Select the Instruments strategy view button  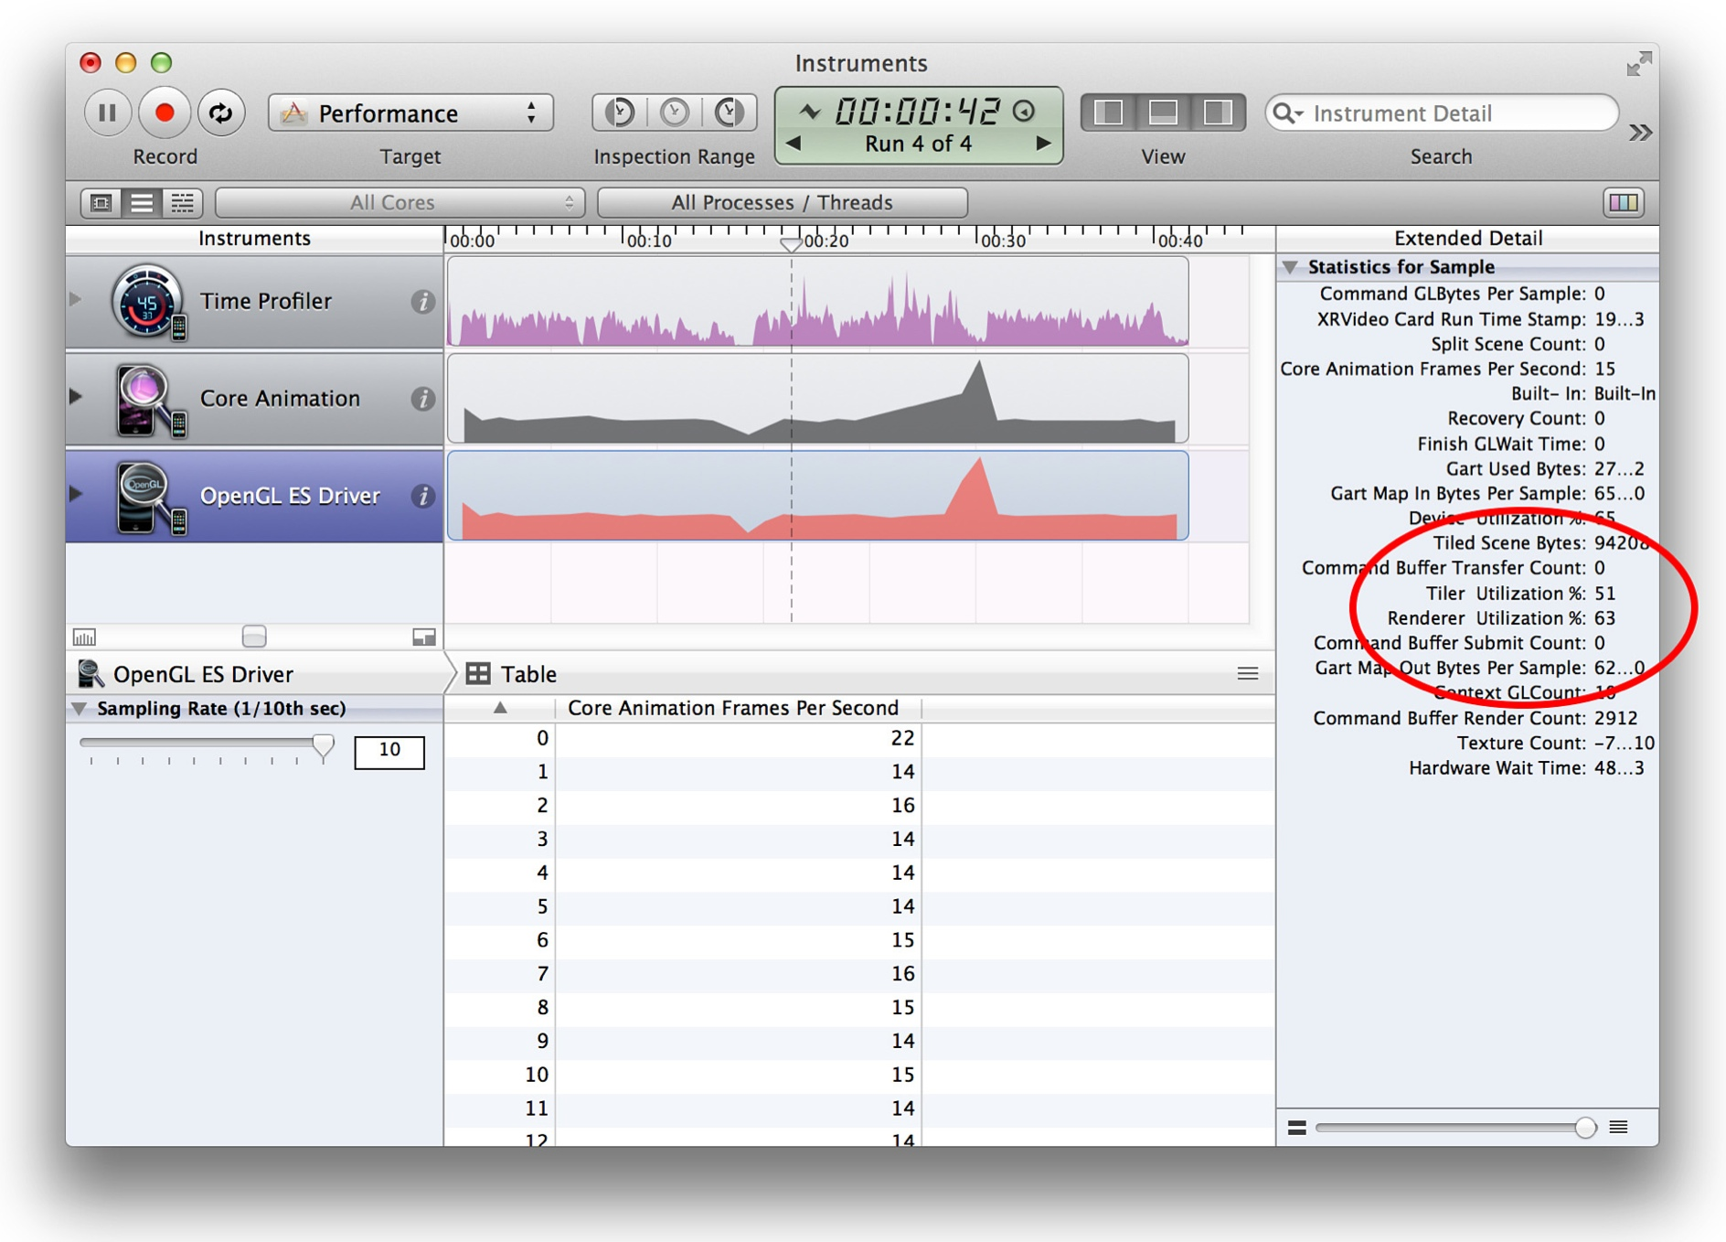(x=142, y=202)
